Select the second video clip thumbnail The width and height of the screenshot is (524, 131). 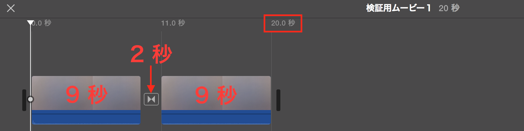click(216, 93)
